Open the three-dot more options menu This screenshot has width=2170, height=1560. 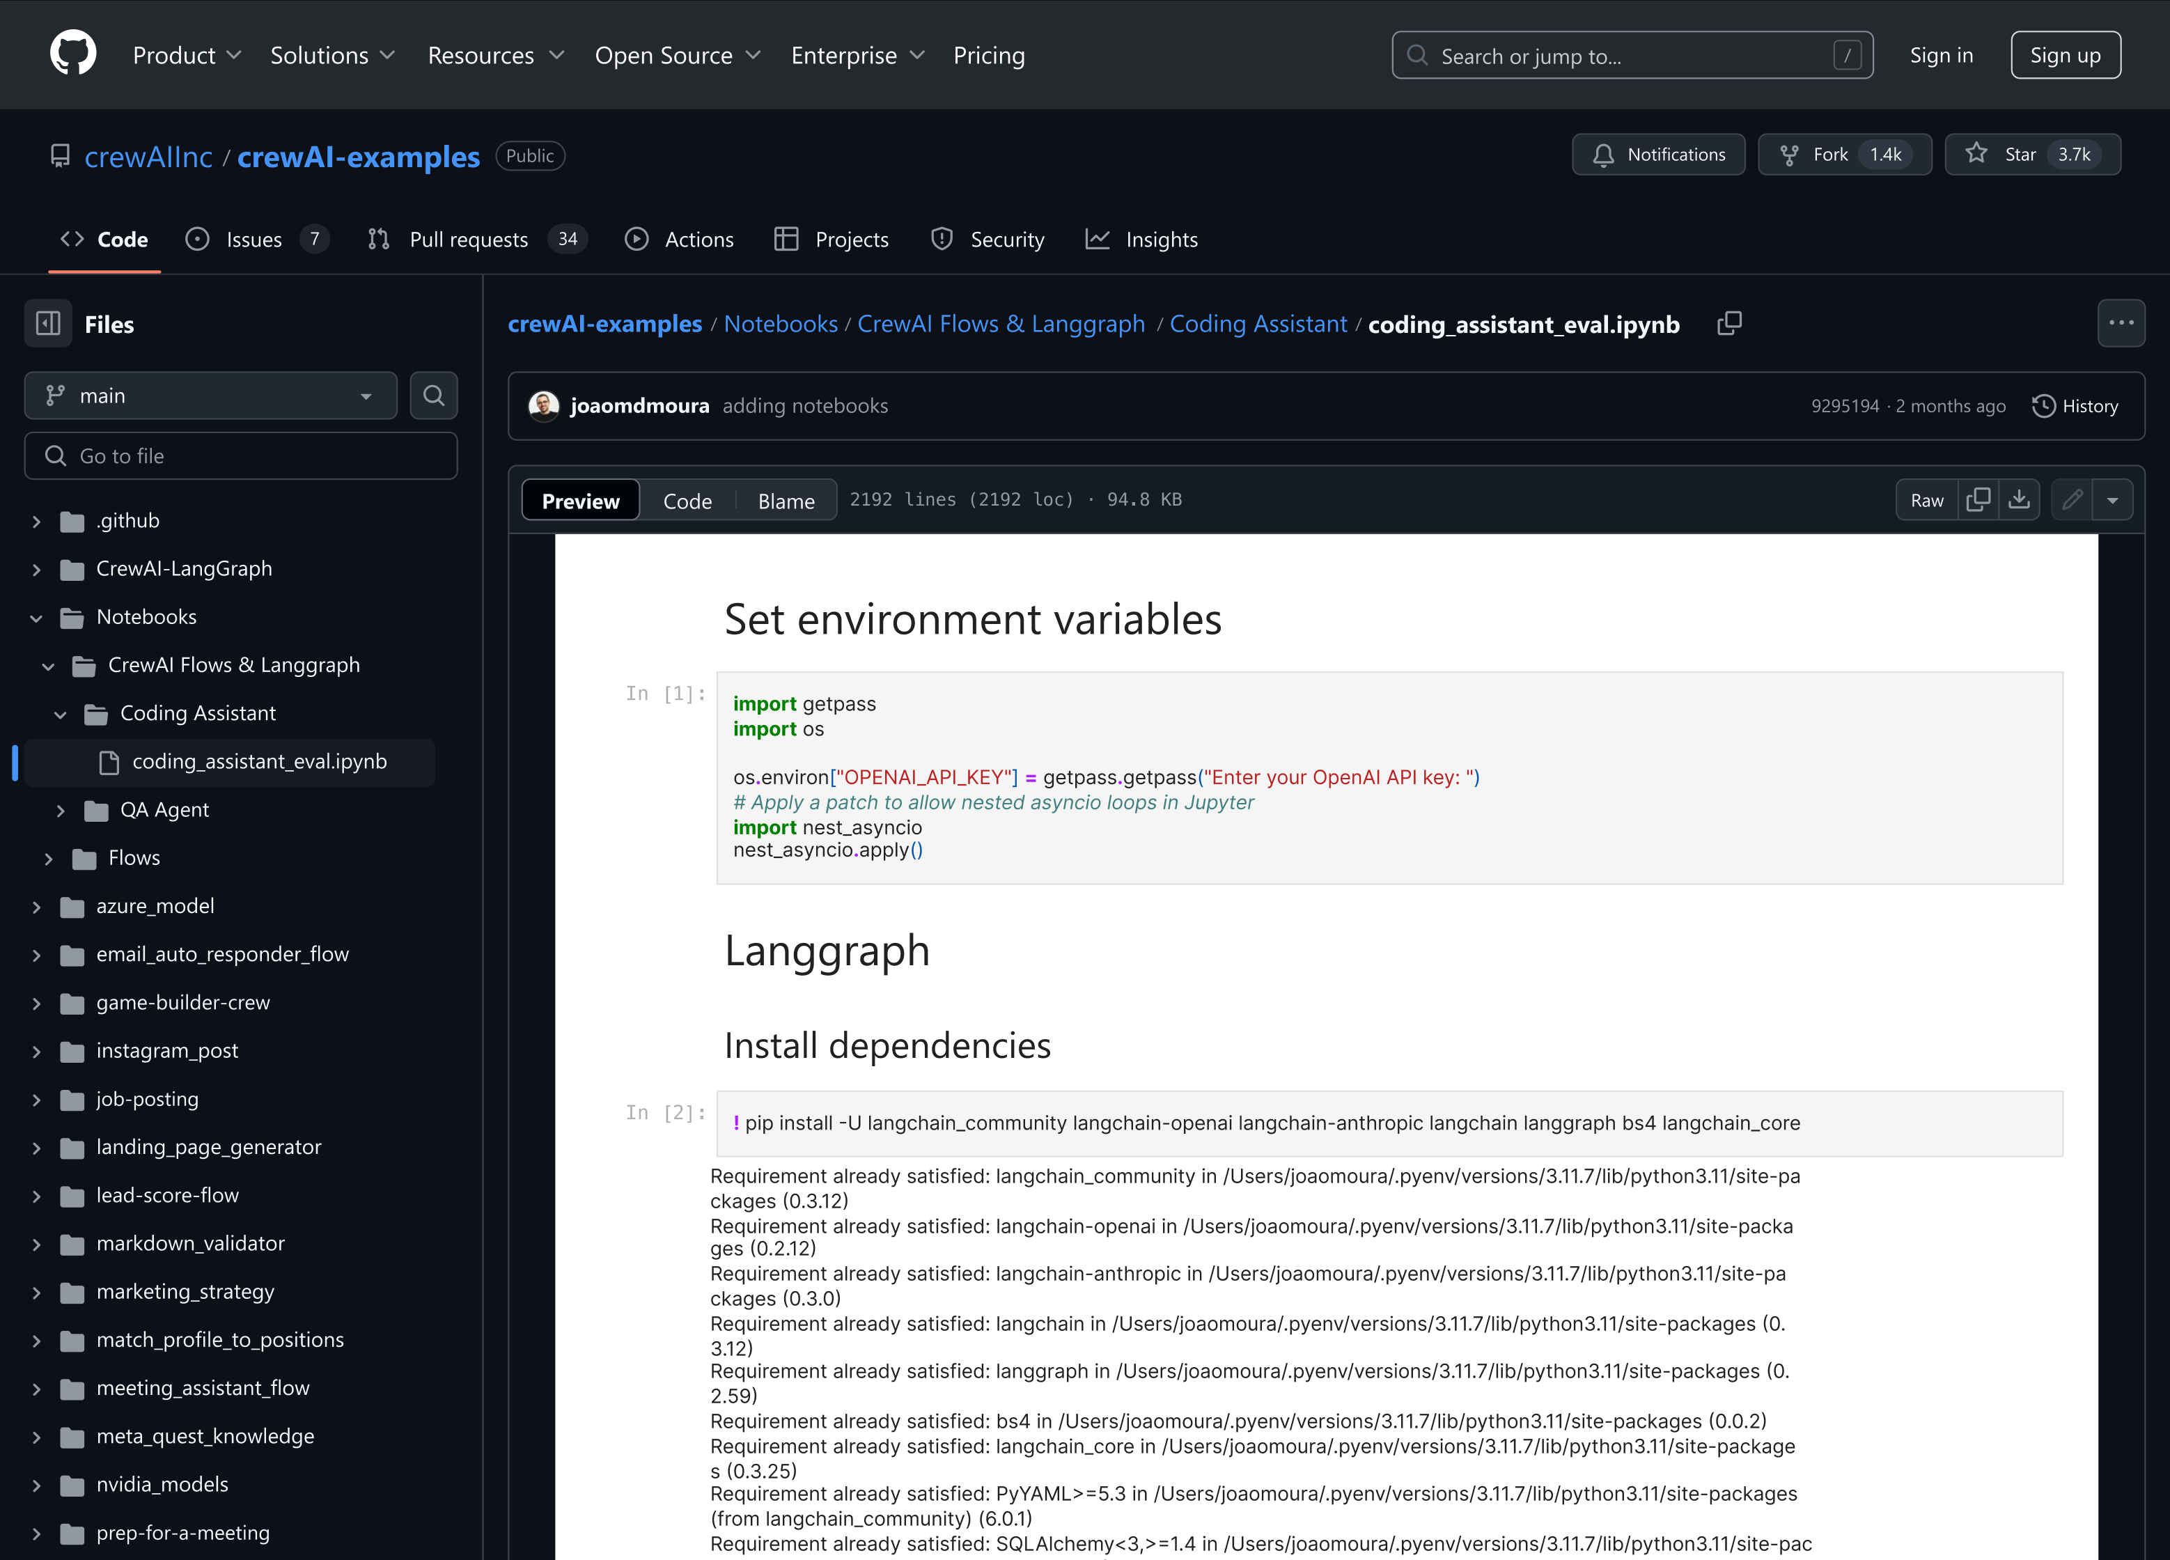tap(2121, 323)
